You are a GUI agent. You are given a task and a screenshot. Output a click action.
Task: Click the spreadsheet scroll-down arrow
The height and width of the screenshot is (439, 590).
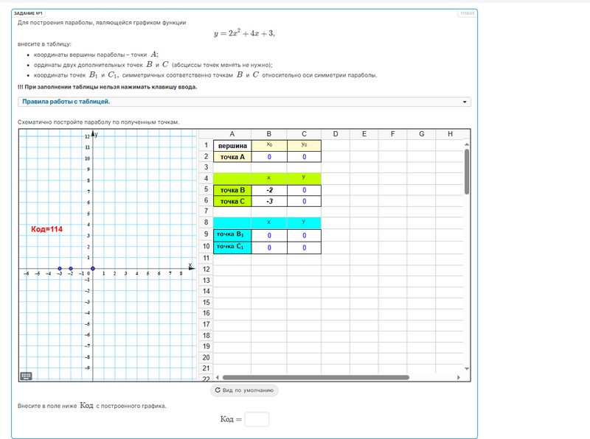[467, 368]
